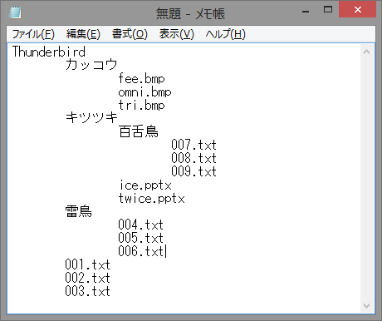Place cursor on 005.txt
This screenshot has width=382, height=321.
(140, 238)
